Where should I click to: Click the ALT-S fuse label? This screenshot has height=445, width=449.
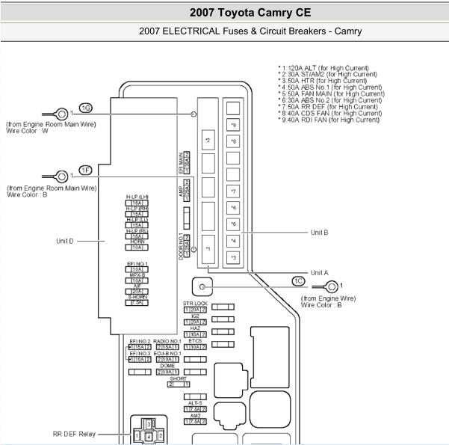[x=195, y=403]
